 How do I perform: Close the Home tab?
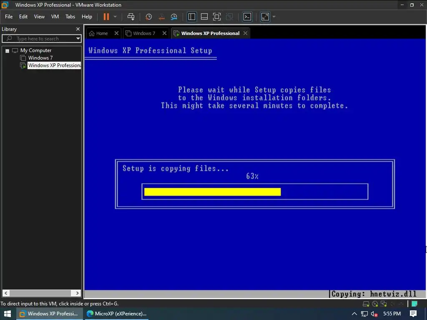[117, 33]
